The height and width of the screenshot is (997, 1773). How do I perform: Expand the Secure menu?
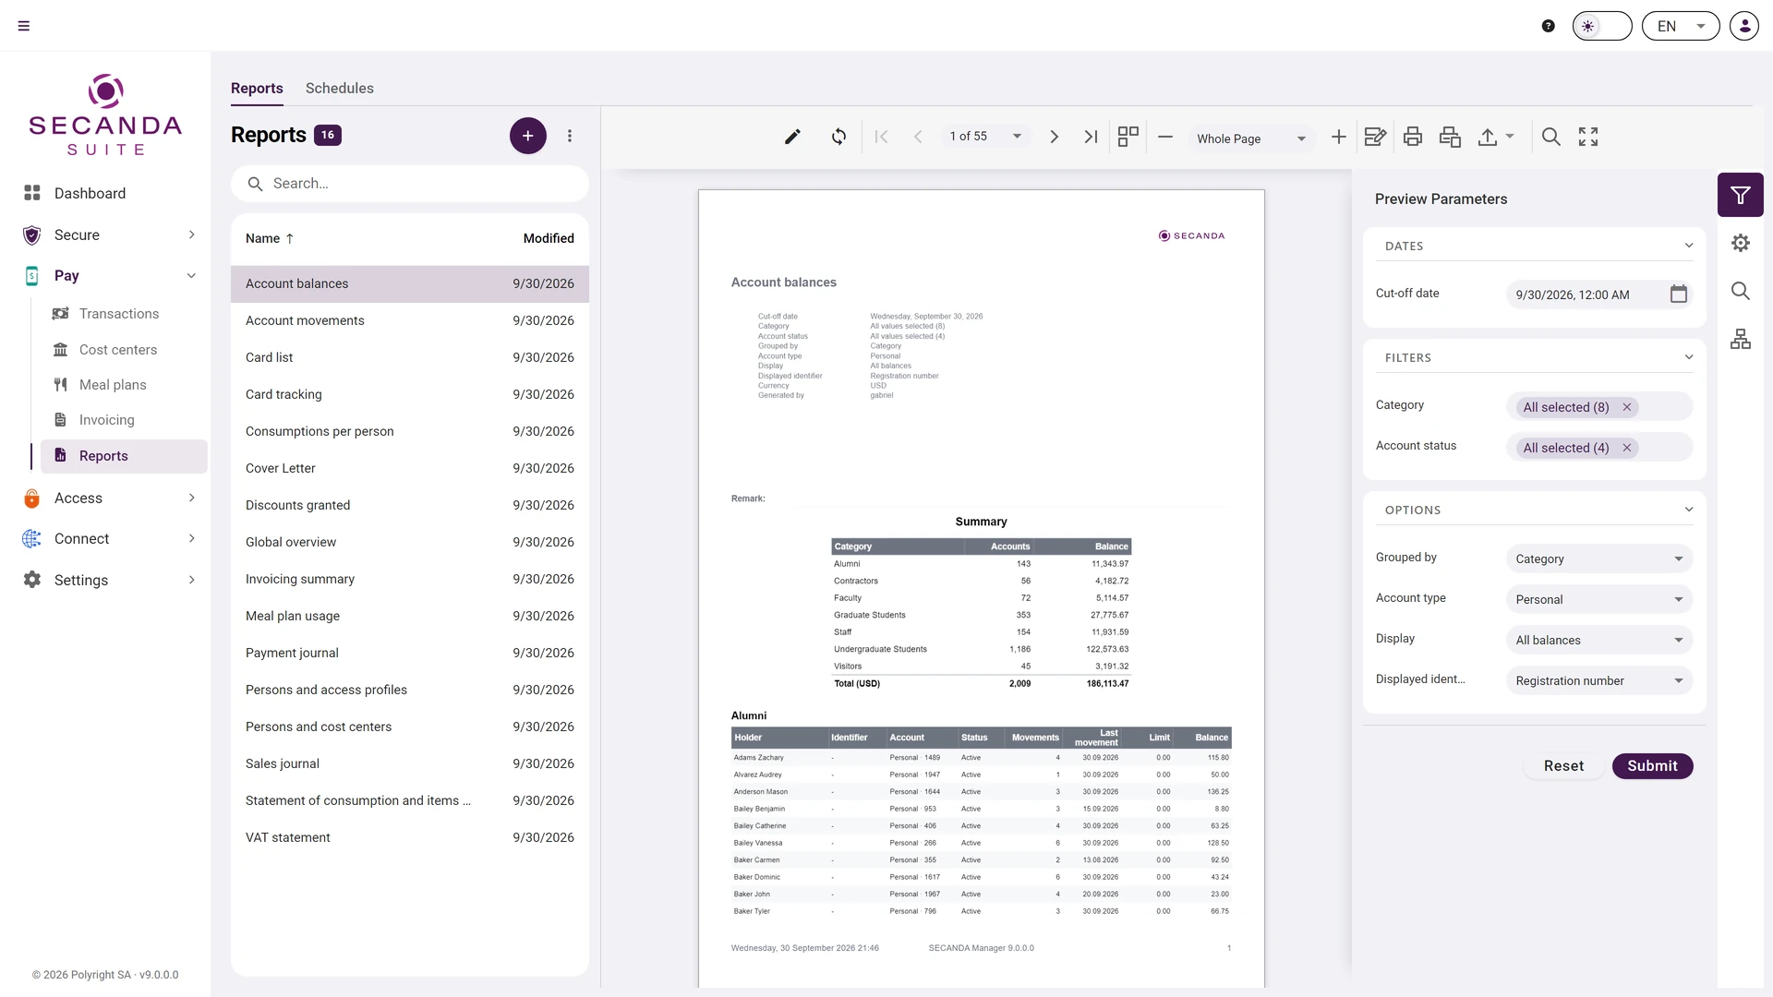(x=109, y=234)
